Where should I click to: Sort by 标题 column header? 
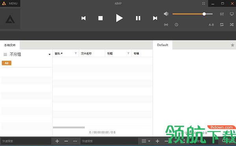click(110, 54)
